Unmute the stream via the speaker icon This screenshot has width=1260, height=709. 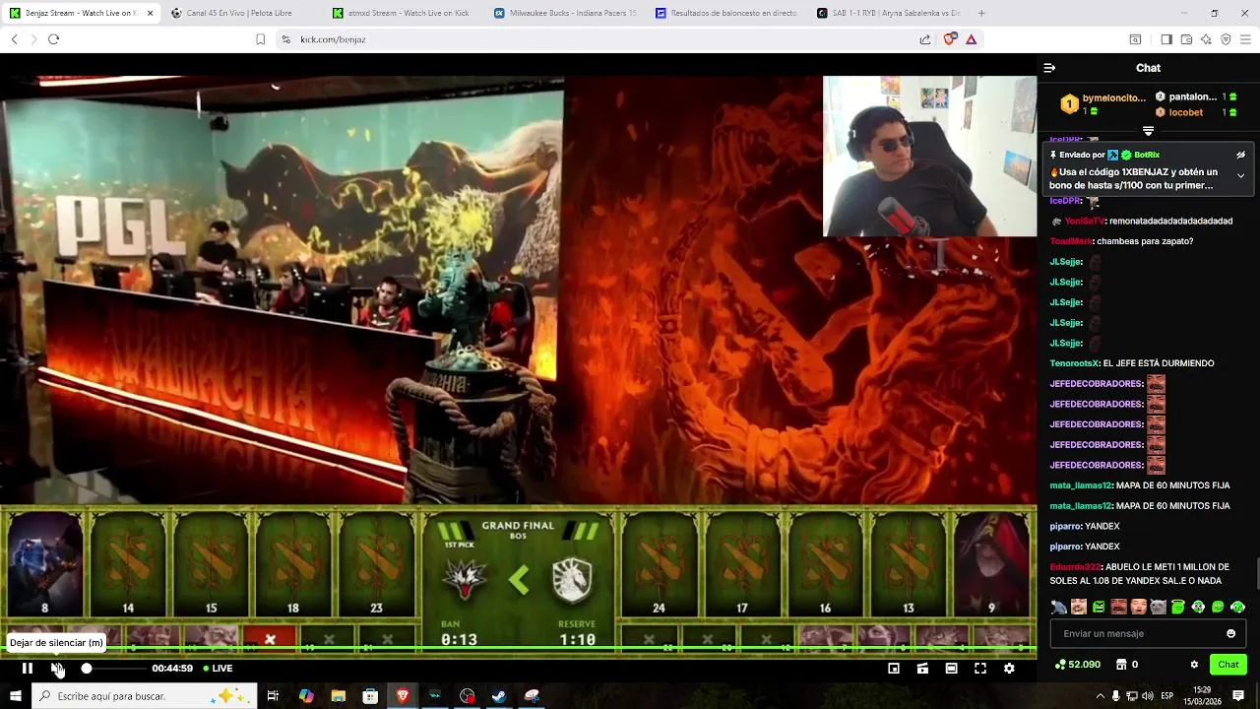pyautogui.click(x=57, y=669)
